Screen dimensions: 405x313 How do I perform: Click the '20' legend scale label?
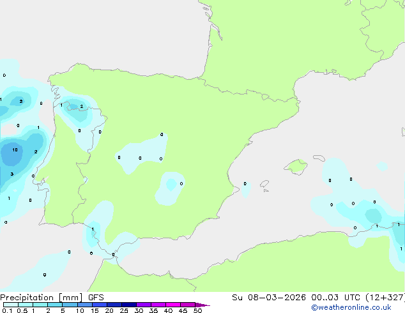pyautogui.click(x=109, y=310)
